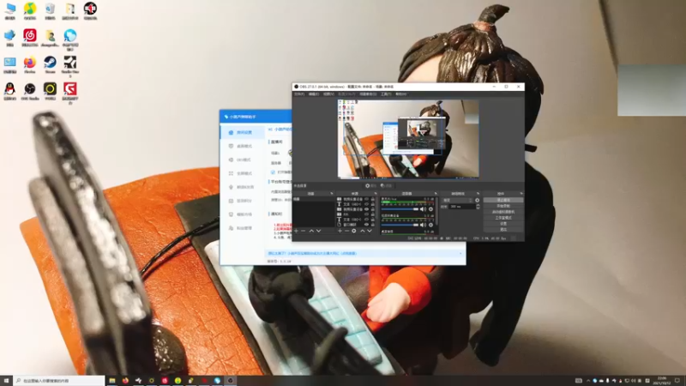Move the source up in the sources list
The height and width of the screenshot is (386, 686).
click(362, 231)
